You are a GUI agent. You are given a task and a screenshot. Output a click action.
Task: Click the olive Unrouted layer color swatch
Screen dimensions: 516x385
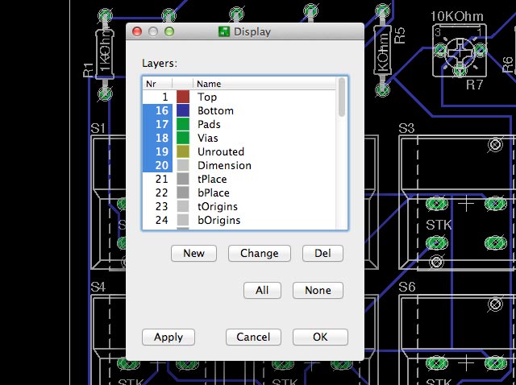click(182, 152)
